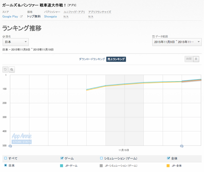
Task: Click the ランキング推移 heading
Action: [22, 28]
